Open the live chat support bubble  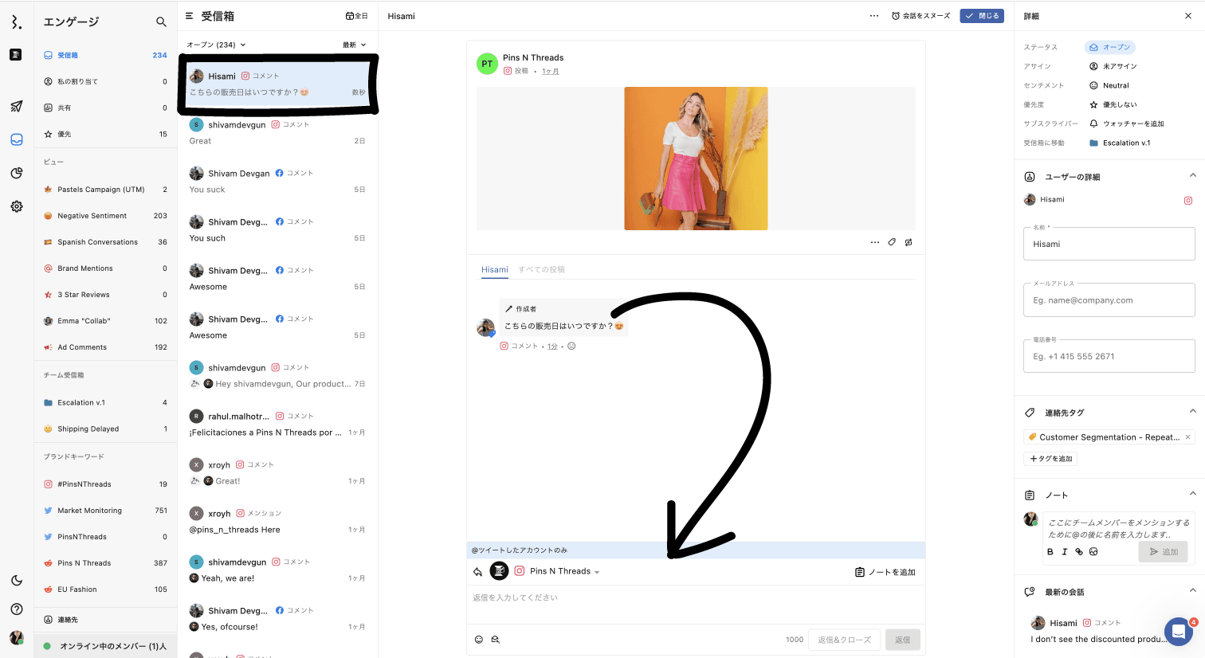[1178, 632]
